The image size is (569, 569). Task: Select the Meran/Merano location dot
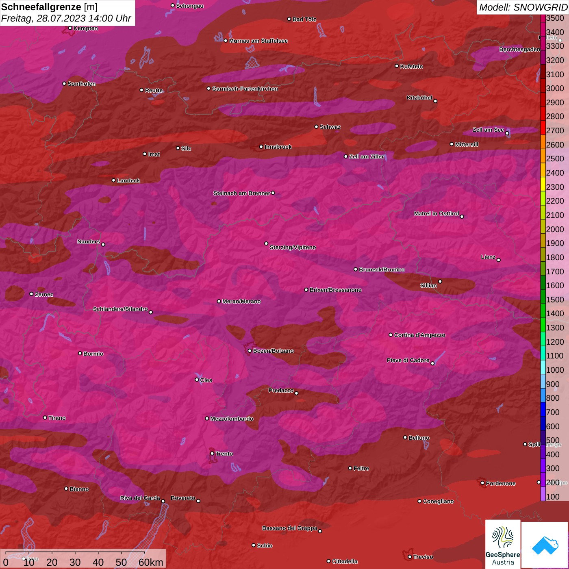coord(219,301)
